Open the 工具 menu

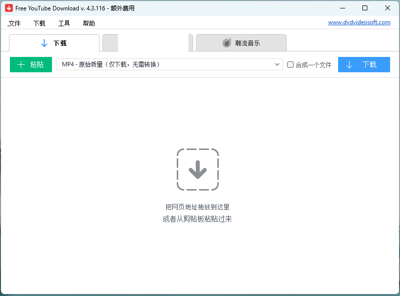[64, 23]
